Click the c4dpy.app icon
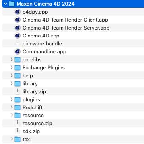The image size is (144, 144). (x=18, y=12)
